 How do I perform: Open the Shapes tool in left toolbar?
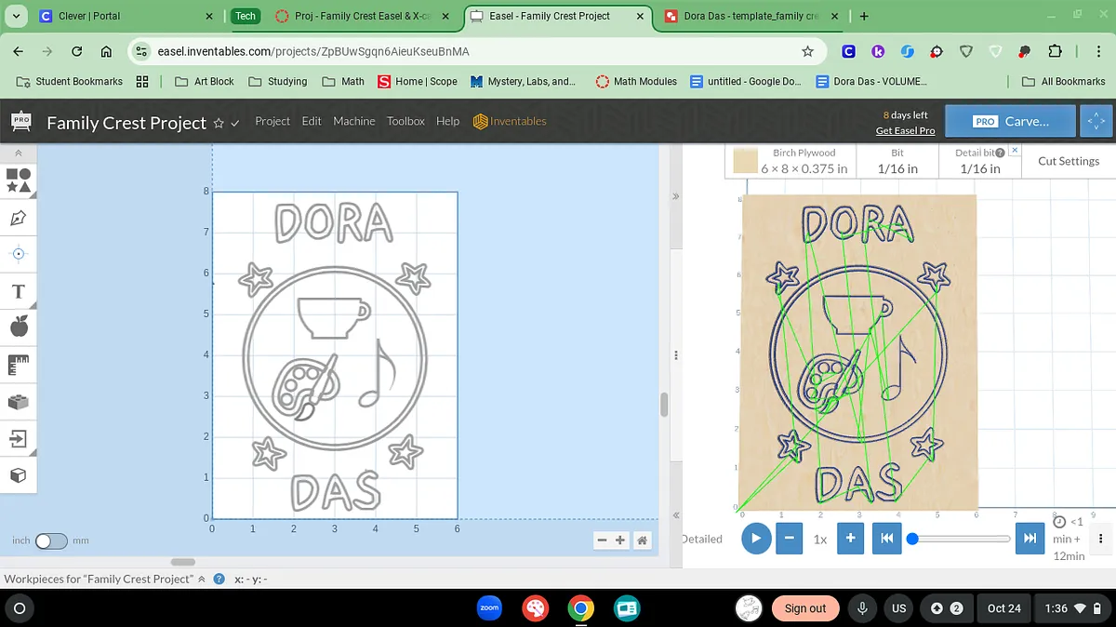[19, 180]
